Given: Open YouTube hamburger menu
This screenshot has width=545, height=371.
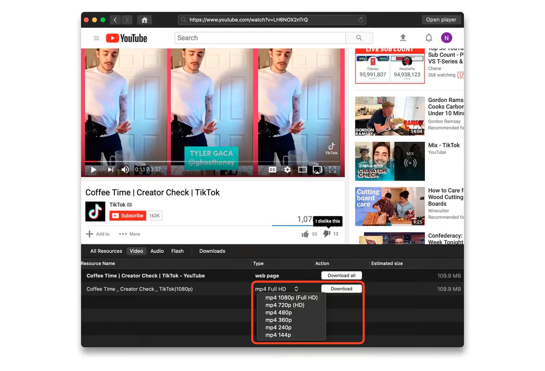Looking at the screenshot, I should click(x=96, y=38).
